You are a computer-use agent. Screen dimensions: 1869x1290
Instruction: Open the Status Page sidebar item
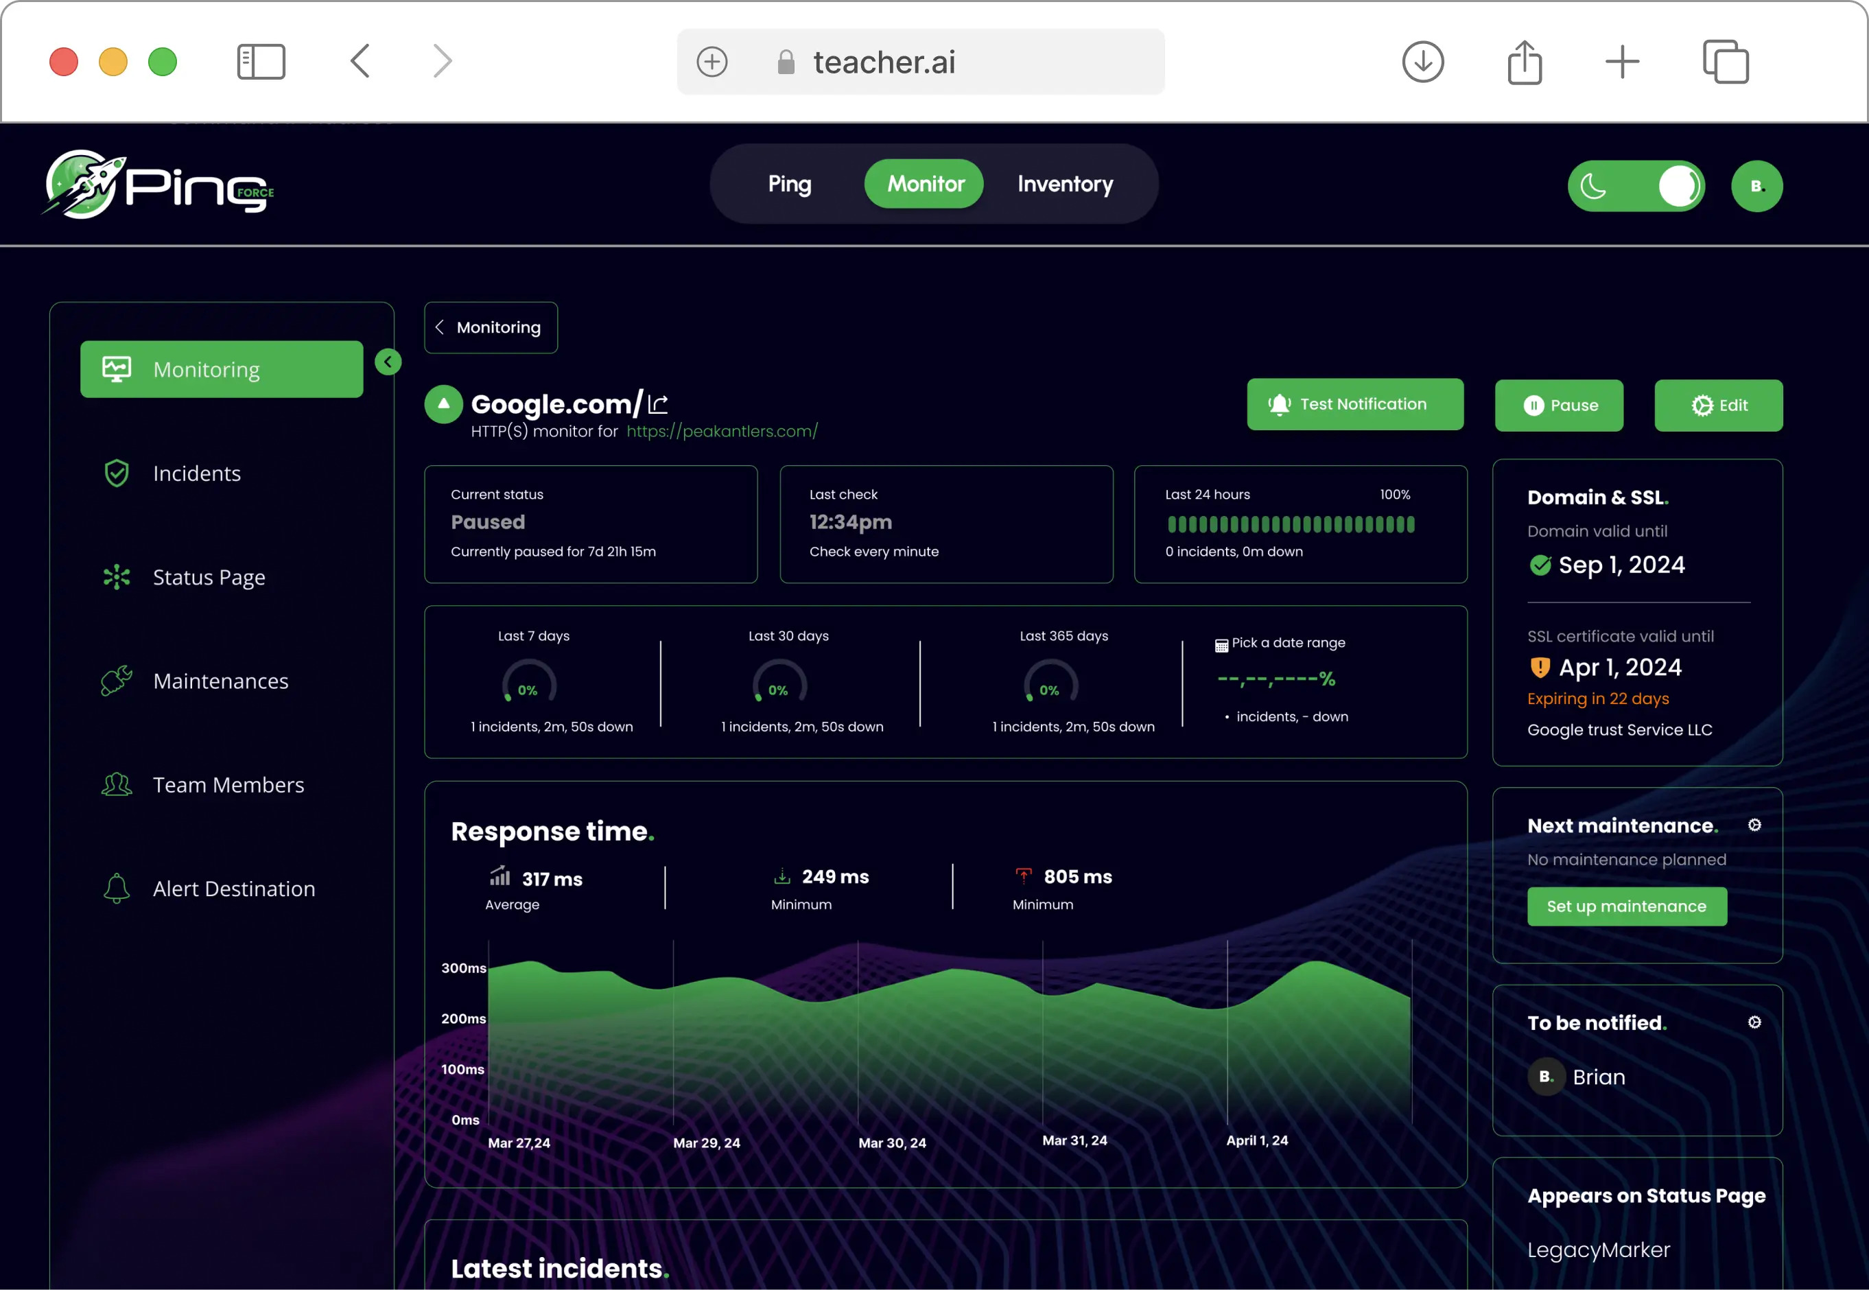tap(209, 577)
